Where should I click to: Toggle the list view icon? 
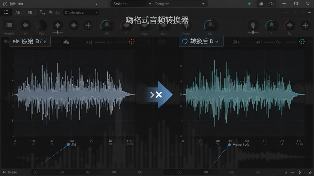(6, 12)
